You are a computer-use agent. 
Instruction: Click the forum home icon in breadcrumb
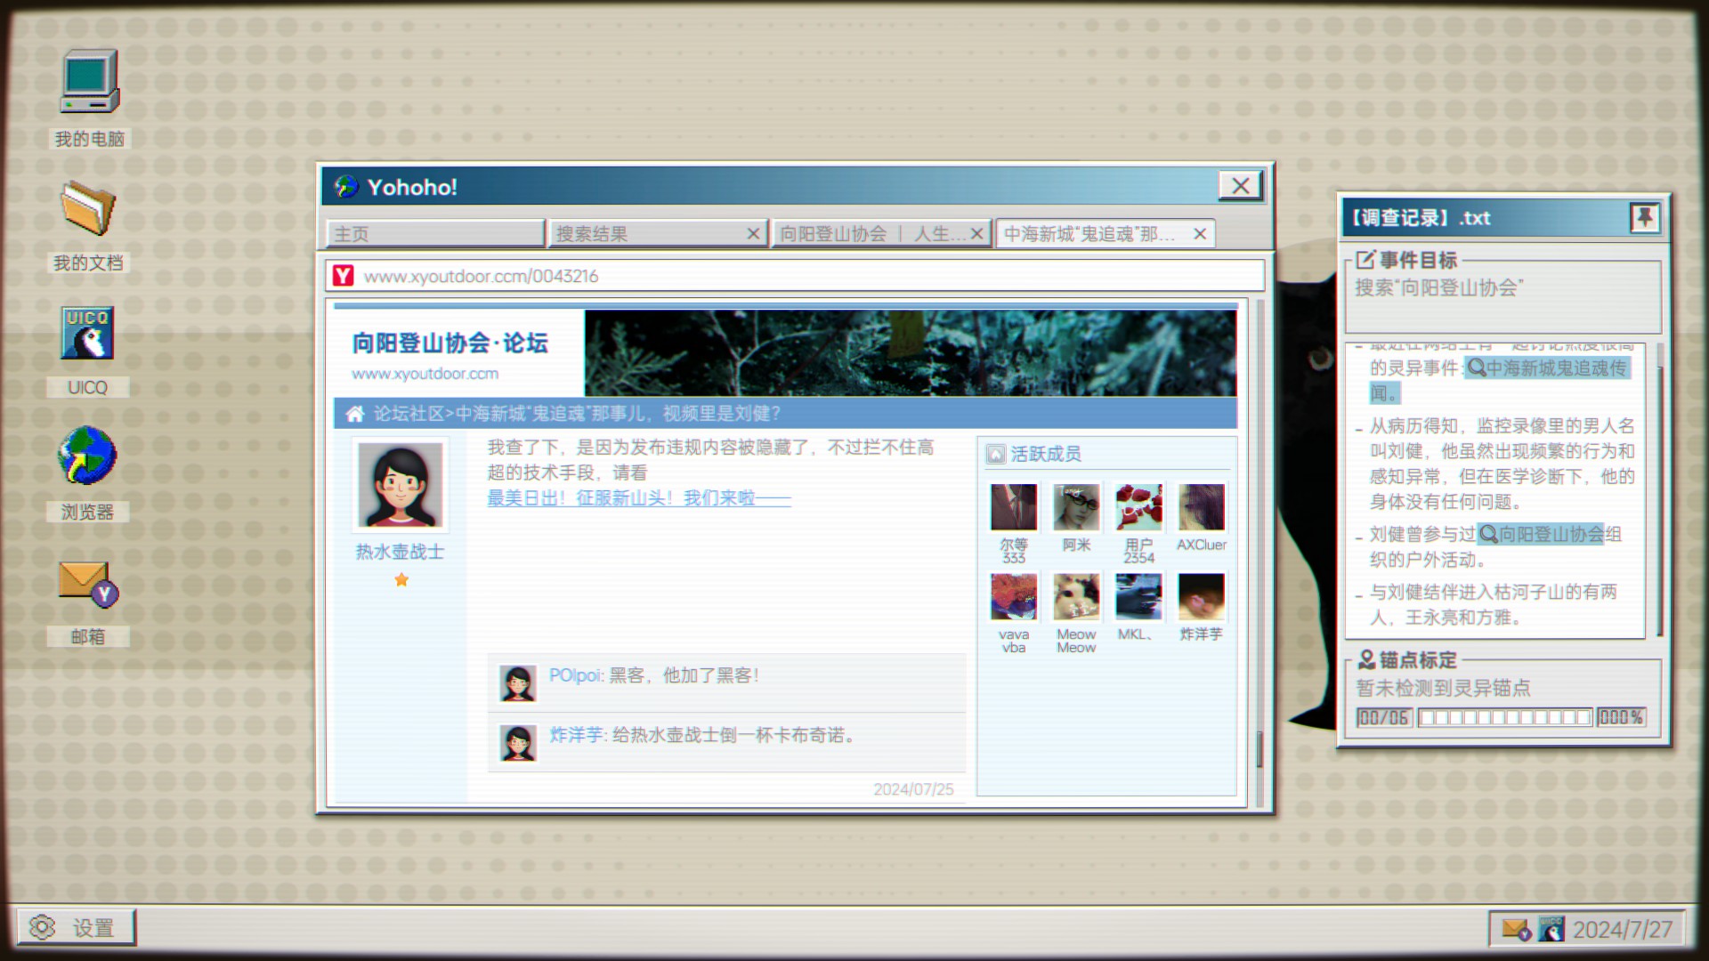[x=355, y=414]
